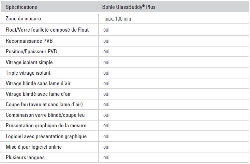The height and width of the screenshot is (164, 250).
Task: Select the oui value for Reconnaissance PVB
Action: pos(106,41)
